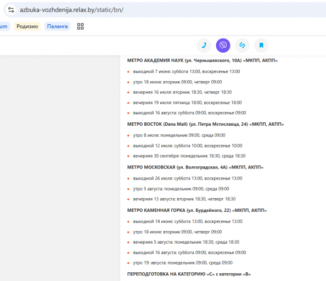The width and height of the screenshot is (326, 281).
Task: Select line вечерняя 30 сентября
Action: click(189, 156)
